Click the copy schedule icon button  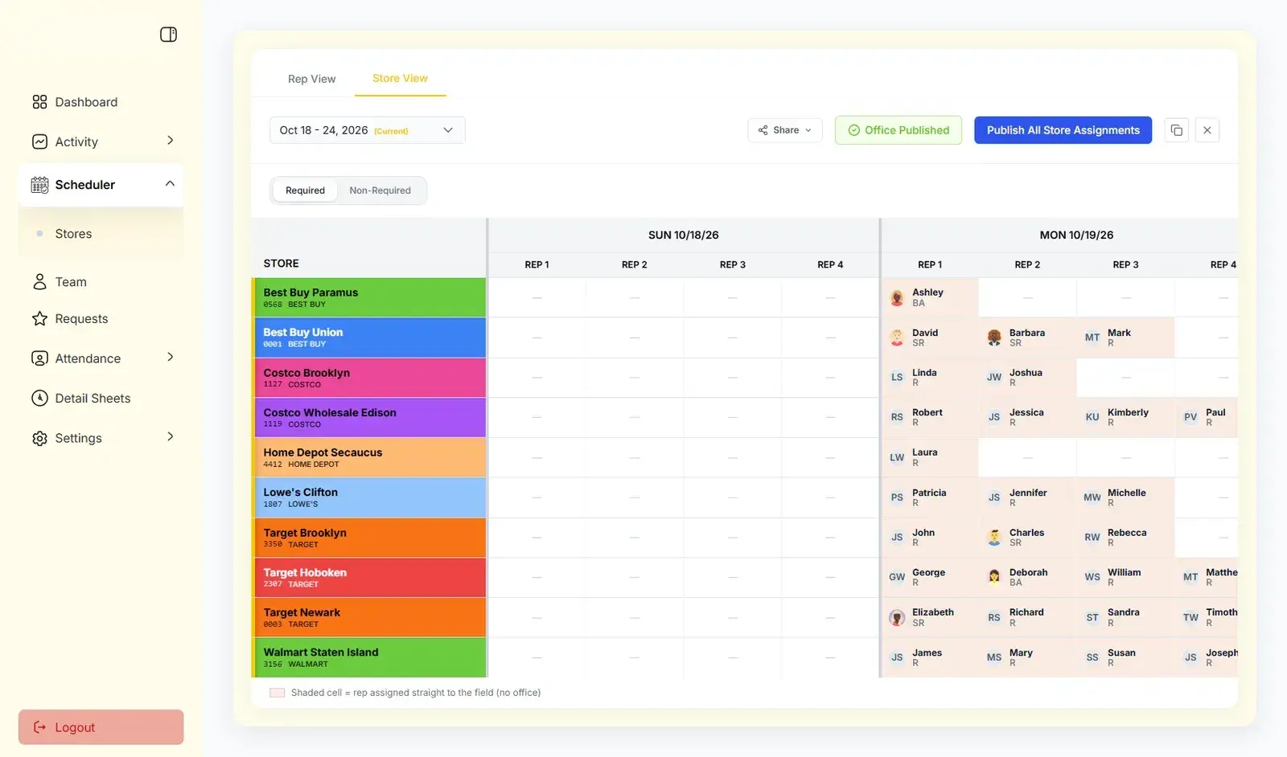(x=1177, y=130)
